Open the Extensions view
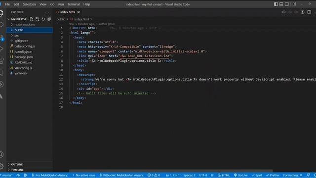This screenshot has width=316, height=178. click(1, 60)
